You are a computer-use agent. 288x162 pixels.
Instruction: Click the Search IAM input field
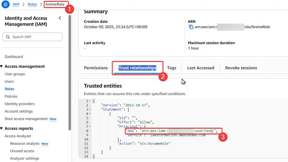(x=33, y=37)
